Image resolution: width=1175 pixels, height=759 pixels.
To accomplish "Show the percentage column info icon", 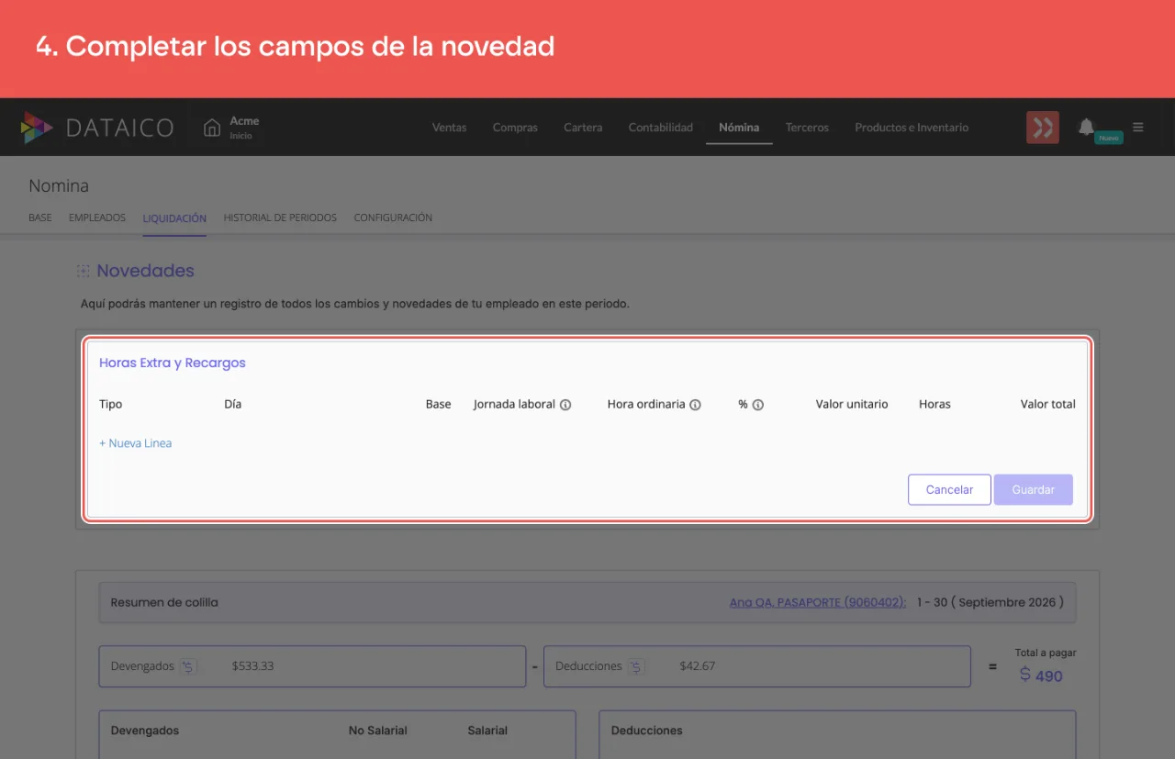I will click(x=758, y=405).
